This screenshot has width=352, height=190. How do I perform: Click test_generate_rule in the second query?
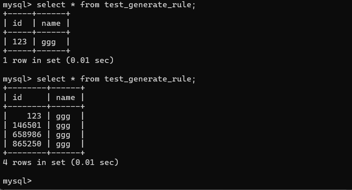[148, 79]
